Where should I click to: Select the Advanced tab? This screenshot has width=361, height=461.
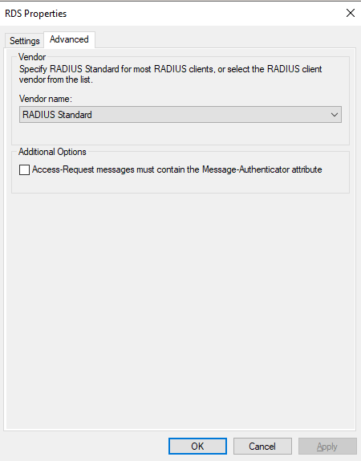[x=69, y=39]
